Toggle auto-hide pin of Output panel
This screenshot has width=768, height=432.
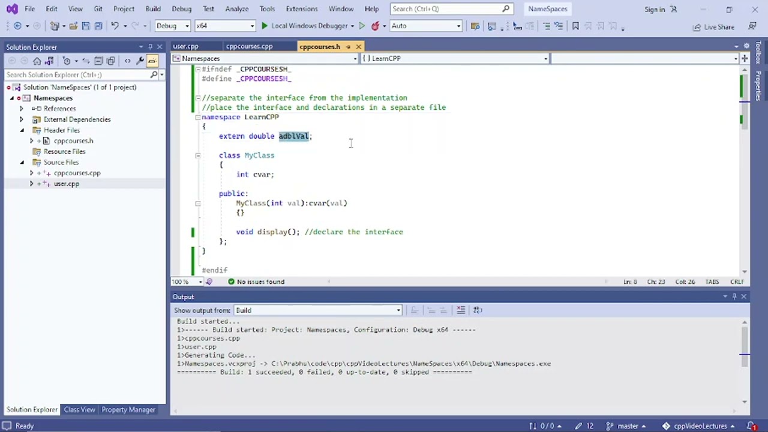(x=734, y=296)
